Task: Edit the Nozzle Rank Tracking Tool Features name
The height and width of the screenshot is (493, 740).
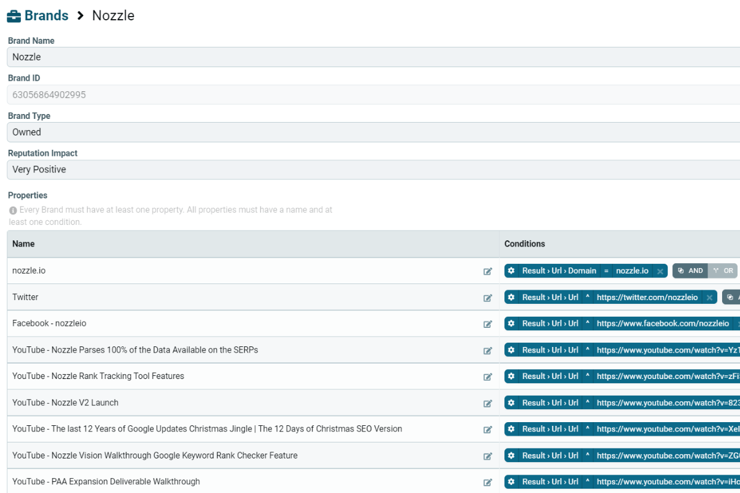Action: coord(488,377)
